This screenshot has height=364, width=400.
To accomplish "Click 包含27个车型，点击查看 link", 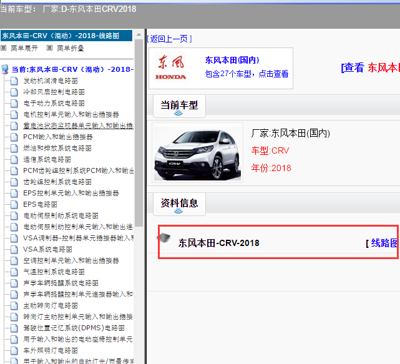I will (x=246, y=74).
